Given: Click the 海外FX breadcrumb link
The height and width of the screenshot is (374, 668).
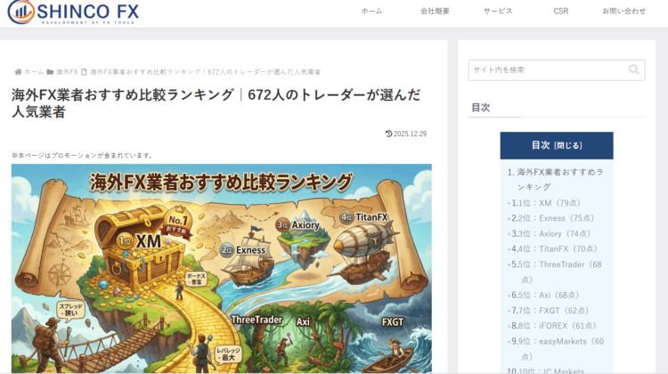Looking at the screenshot, I should coord(67,71).
